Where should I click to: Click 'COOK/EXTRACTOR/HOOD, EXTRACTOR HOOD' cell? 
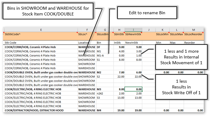pyautogui.click(x=41, y=110)
